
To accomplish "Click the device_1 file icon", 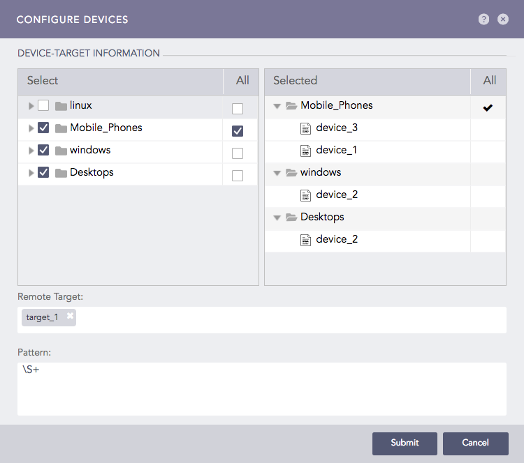I will coord(305,151).
